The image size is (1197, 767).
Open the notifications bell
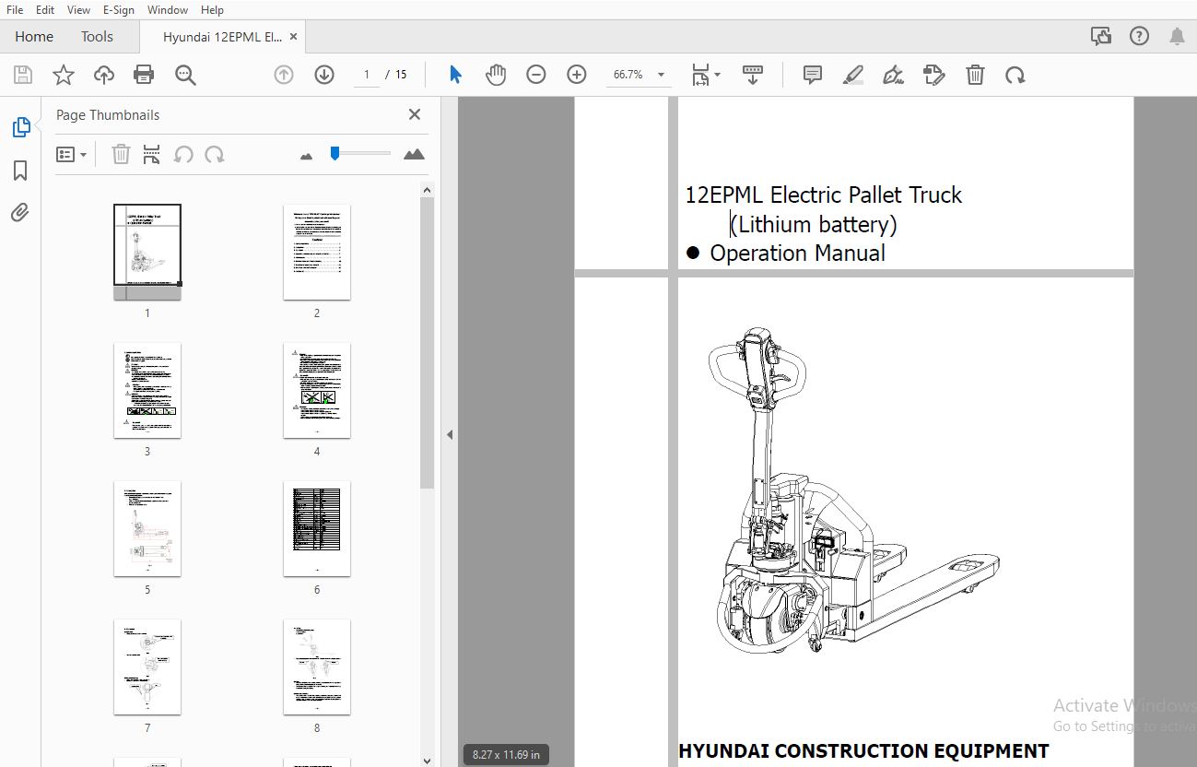click(1177, 37)
